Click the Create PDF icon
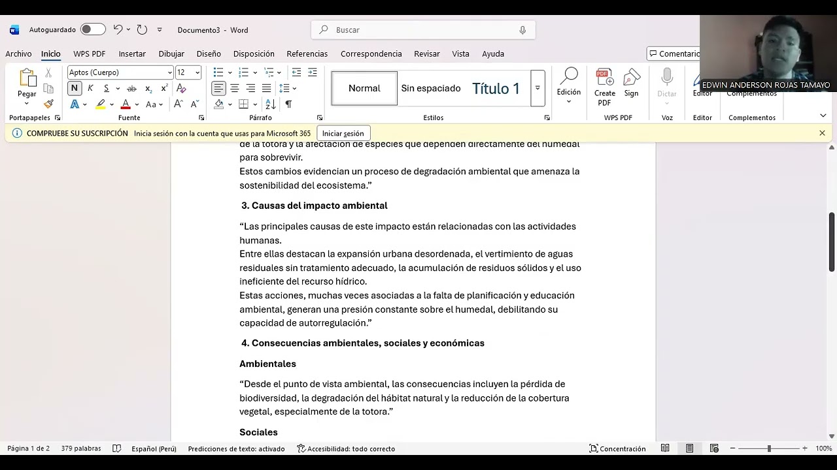This screenshot has width=837, height=470. coord(604,87)
